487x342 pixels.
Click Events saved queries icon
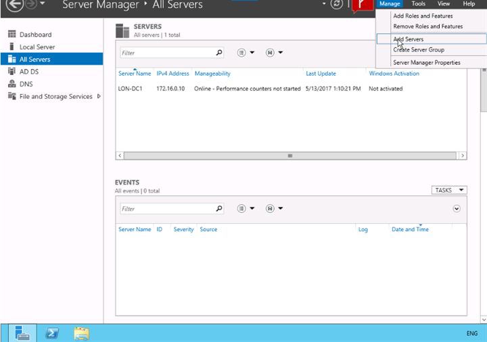(270, 209)
